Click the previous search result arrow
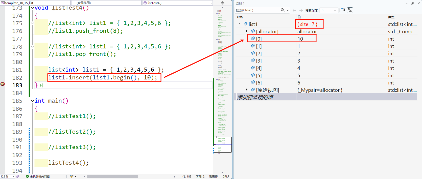422x179 pixels. click(294, 10)
